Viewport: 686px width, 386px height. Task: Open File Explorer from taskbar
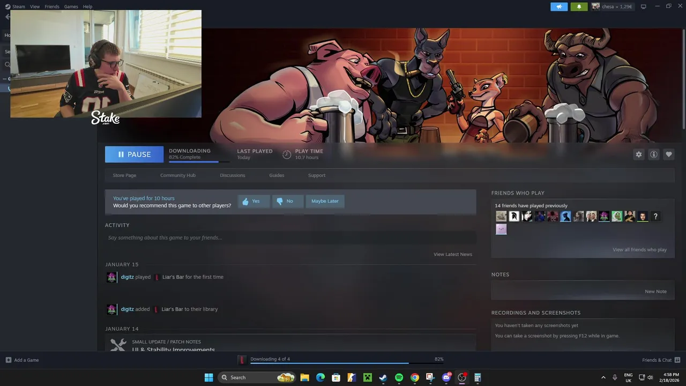(304, 377)
